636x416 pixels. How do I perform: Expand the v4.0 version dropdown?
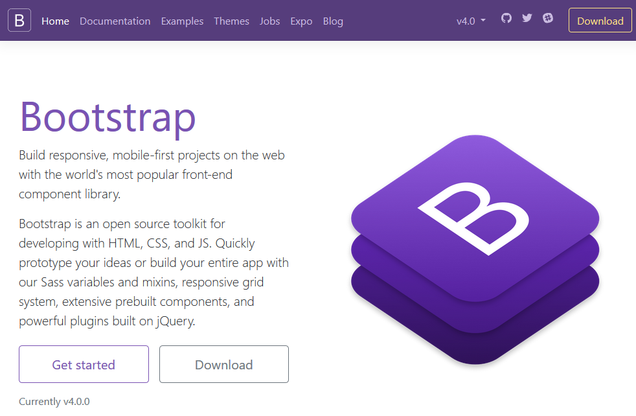471,21
